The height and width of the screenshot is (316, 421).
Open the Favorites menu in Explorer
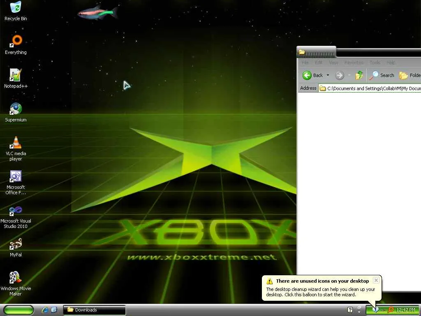[x=354, y=63]
